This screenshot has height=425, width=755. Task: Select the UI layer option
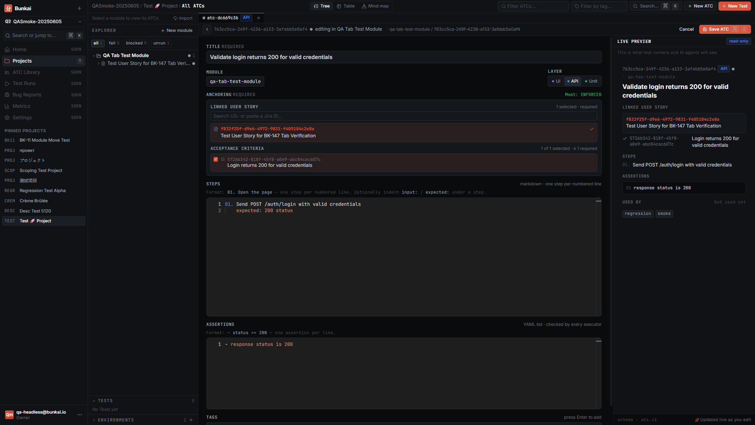556,81
